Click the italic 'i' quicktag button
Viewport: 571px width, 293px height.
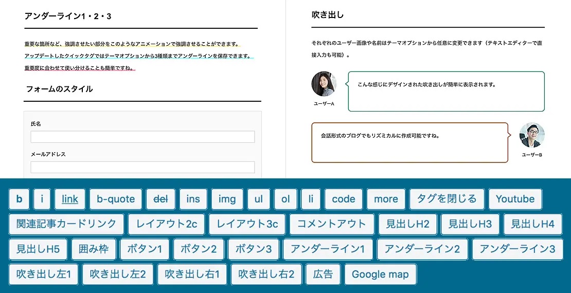42,199
